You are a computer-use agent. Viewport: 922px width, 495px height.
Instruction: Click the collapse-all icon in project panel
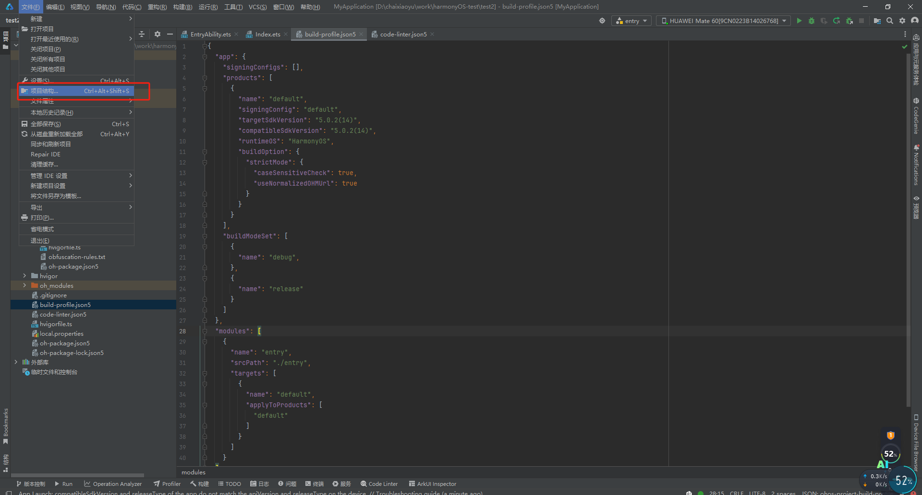[x=142, y=34]
